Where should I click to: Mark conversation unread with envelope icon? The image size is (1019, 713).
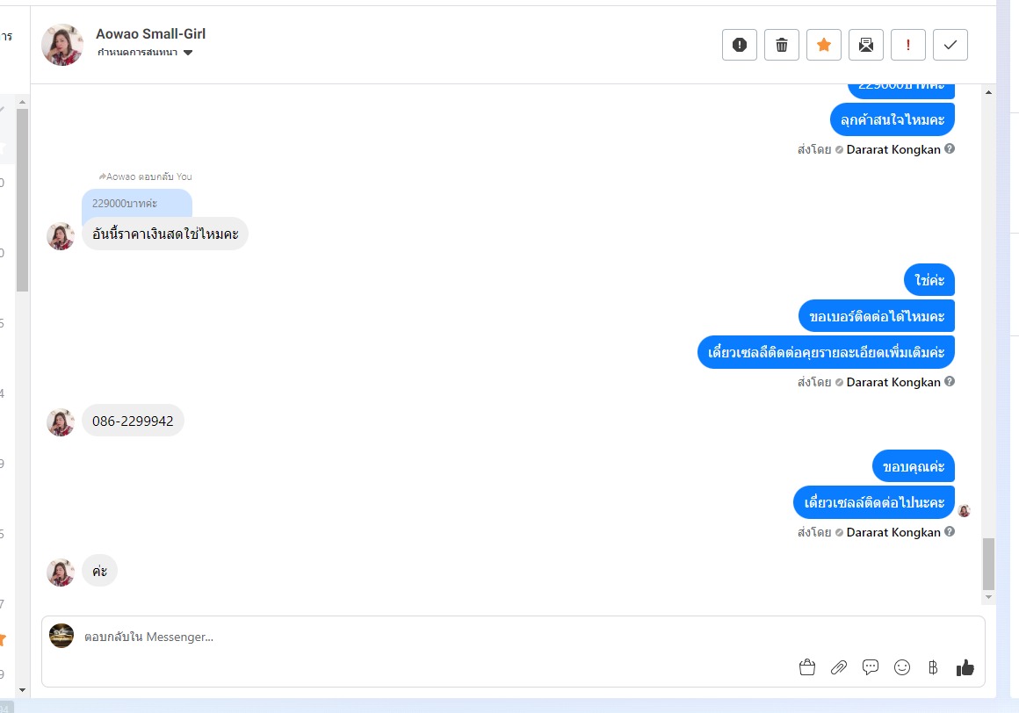click(x=865, y=45)
